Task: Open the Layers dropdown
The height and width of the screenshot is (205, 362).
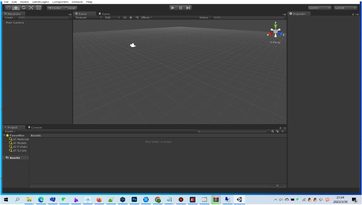Action: [319, 8]
